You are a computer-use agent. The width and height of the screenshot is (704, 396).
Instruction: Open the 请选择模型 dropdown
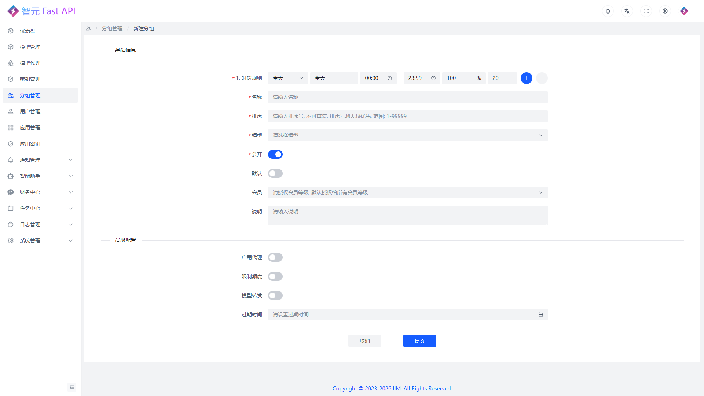[x=408, y=135]
